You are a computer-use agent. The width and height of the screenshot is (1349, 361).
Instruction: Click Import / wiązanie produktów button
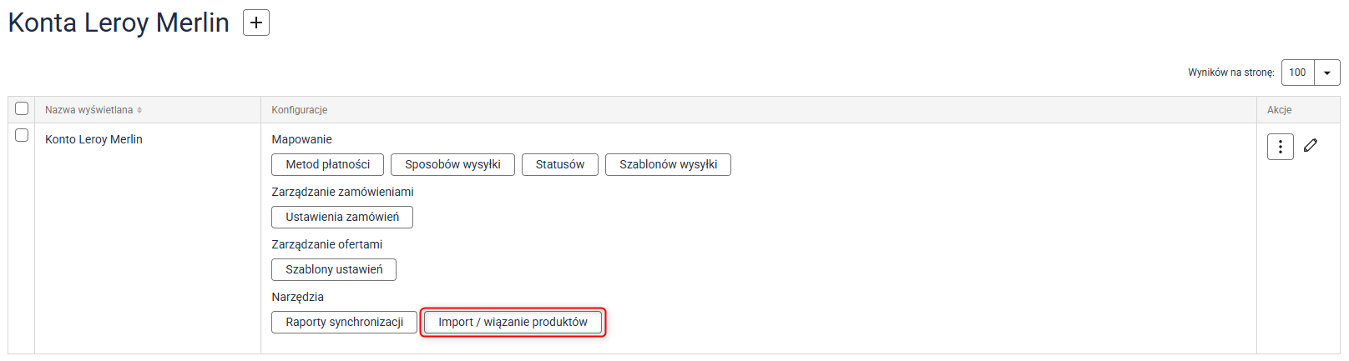513,322
